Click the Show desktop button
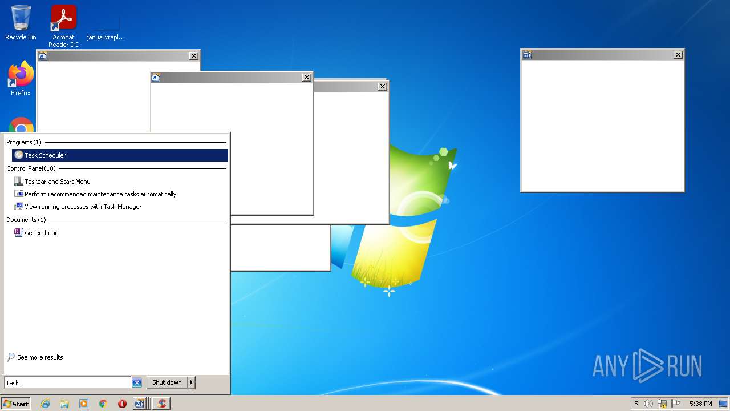 coord(723,404)
